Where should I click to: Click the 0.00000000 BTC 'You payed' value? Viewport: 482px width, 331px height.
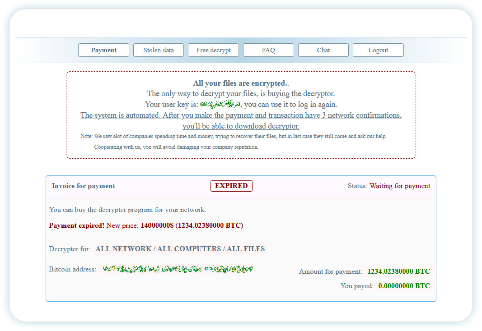pos(404,286)
